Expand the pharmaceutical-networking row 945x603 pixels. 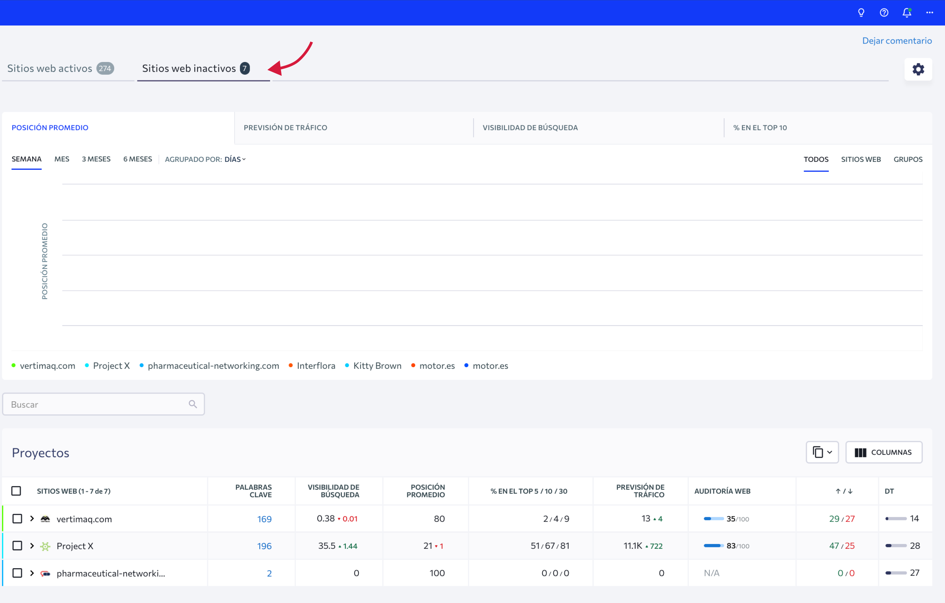(x=32, y=573)
